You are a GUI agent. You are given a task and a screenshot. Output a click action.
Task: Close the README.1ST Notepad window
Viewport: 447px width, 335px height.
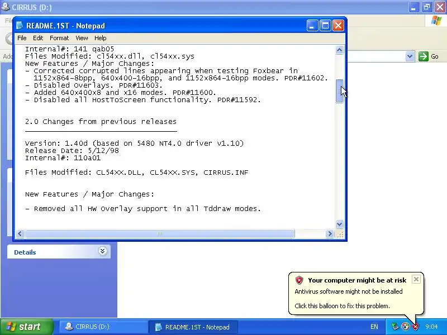339,26
